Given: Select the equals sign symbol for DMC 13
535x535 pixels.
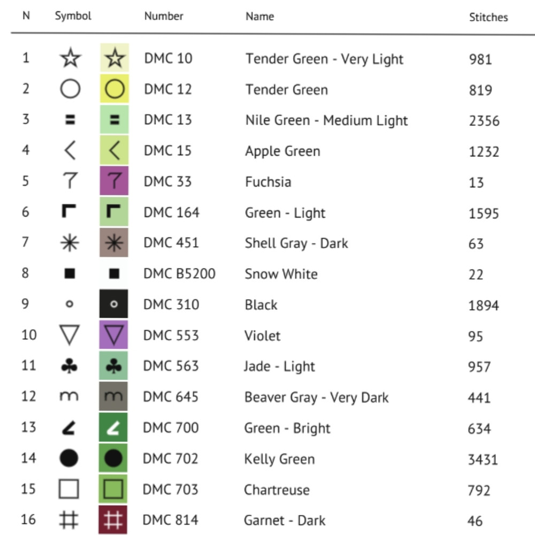Looking at the screenshot, I should pyautogui.click(x=70, y=120).
